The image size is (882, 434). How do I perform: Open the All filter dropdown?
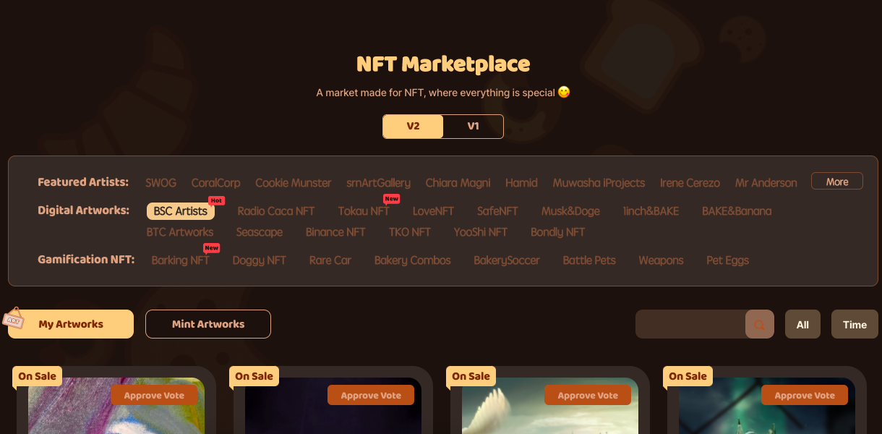coord(802,324)
